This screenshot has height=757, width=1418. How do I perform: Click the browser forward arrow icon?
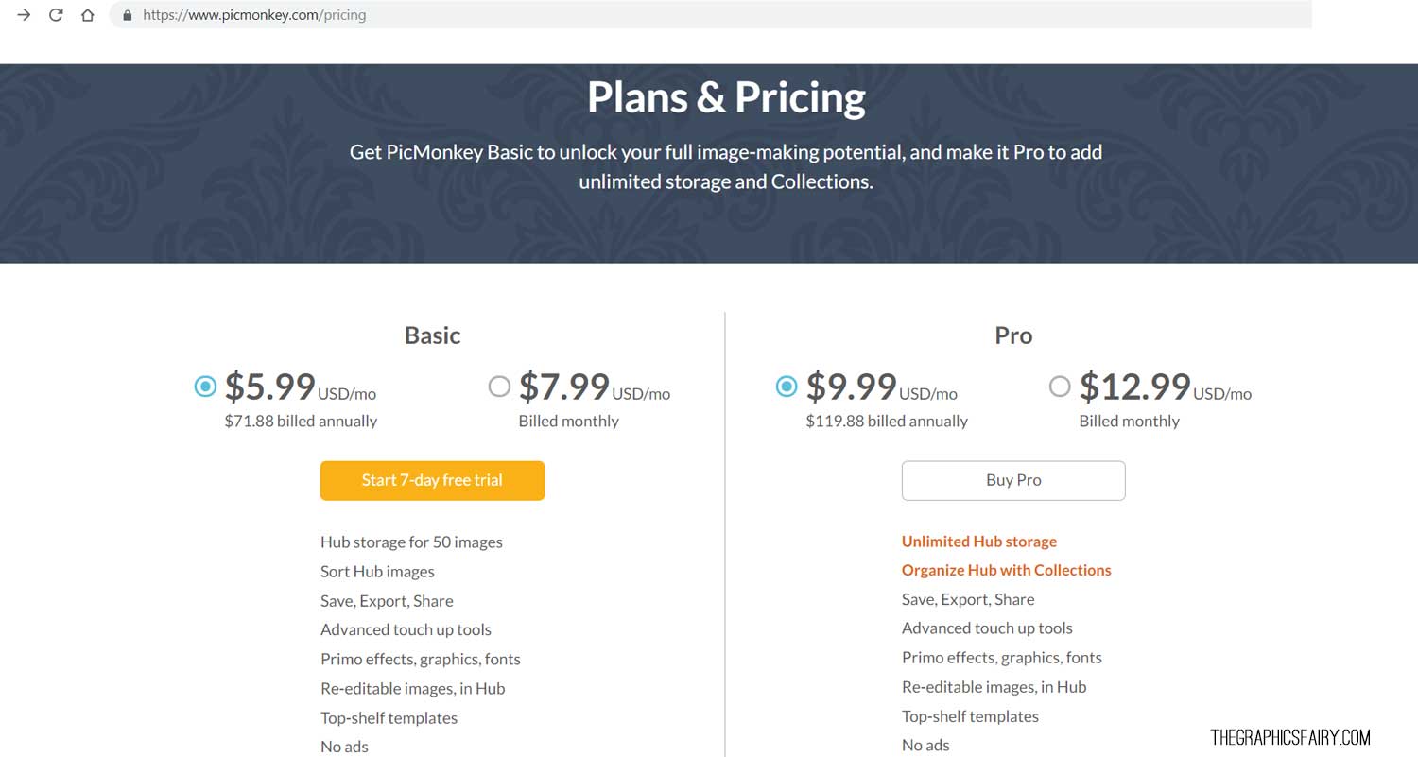click(x=24, y=15)
